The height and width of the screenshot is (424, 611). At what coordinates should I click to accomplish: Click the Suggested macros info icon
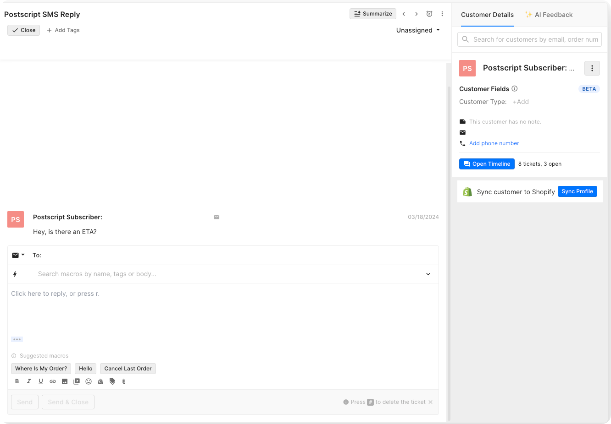click(14, 356)
